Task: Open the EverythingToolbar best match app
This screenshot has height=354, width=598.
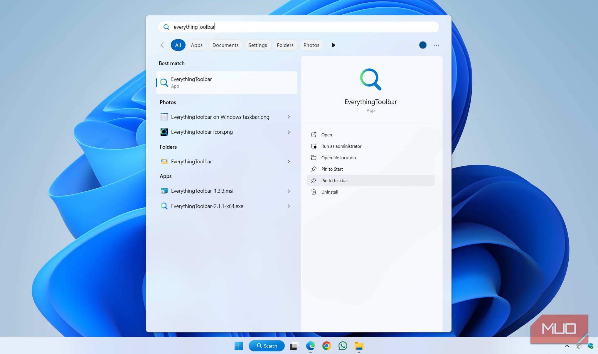Action: tap(226, 82)
